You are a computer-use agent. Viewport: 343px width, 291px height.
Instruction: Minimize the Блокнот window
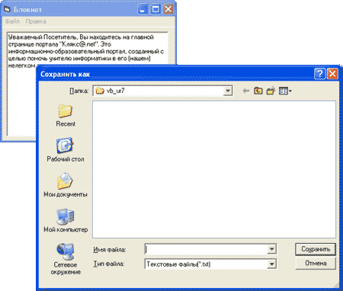[143, 9]
